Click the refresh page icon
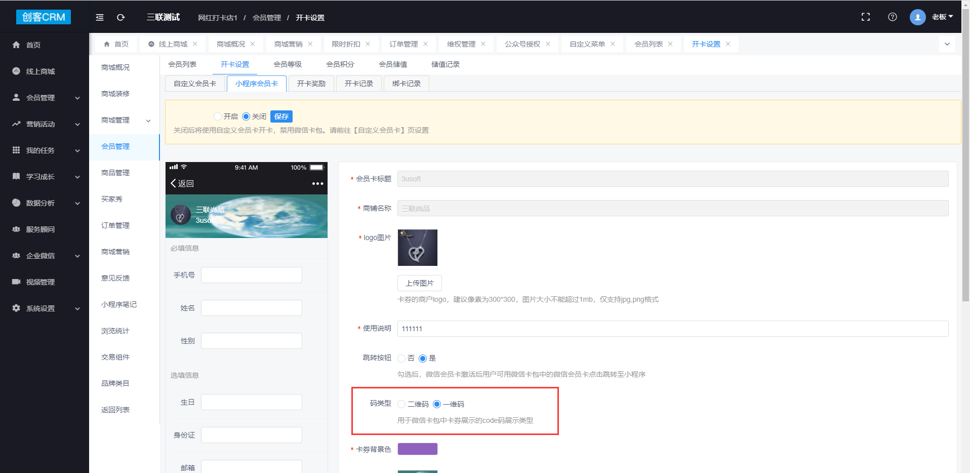The height and width of the screenshot is (473, 970). click(x=120, y=17)
